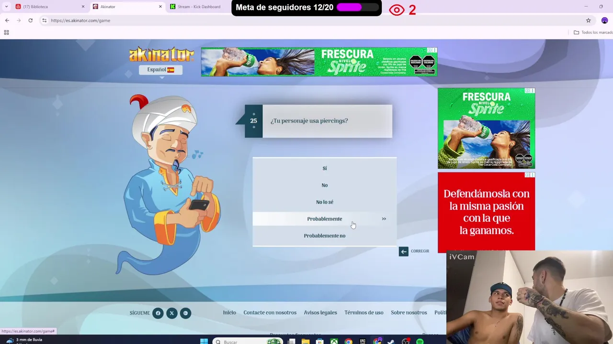Open the Windows Start menu
The height and width of the screenshot is (344, 613).
pos(204,341)
